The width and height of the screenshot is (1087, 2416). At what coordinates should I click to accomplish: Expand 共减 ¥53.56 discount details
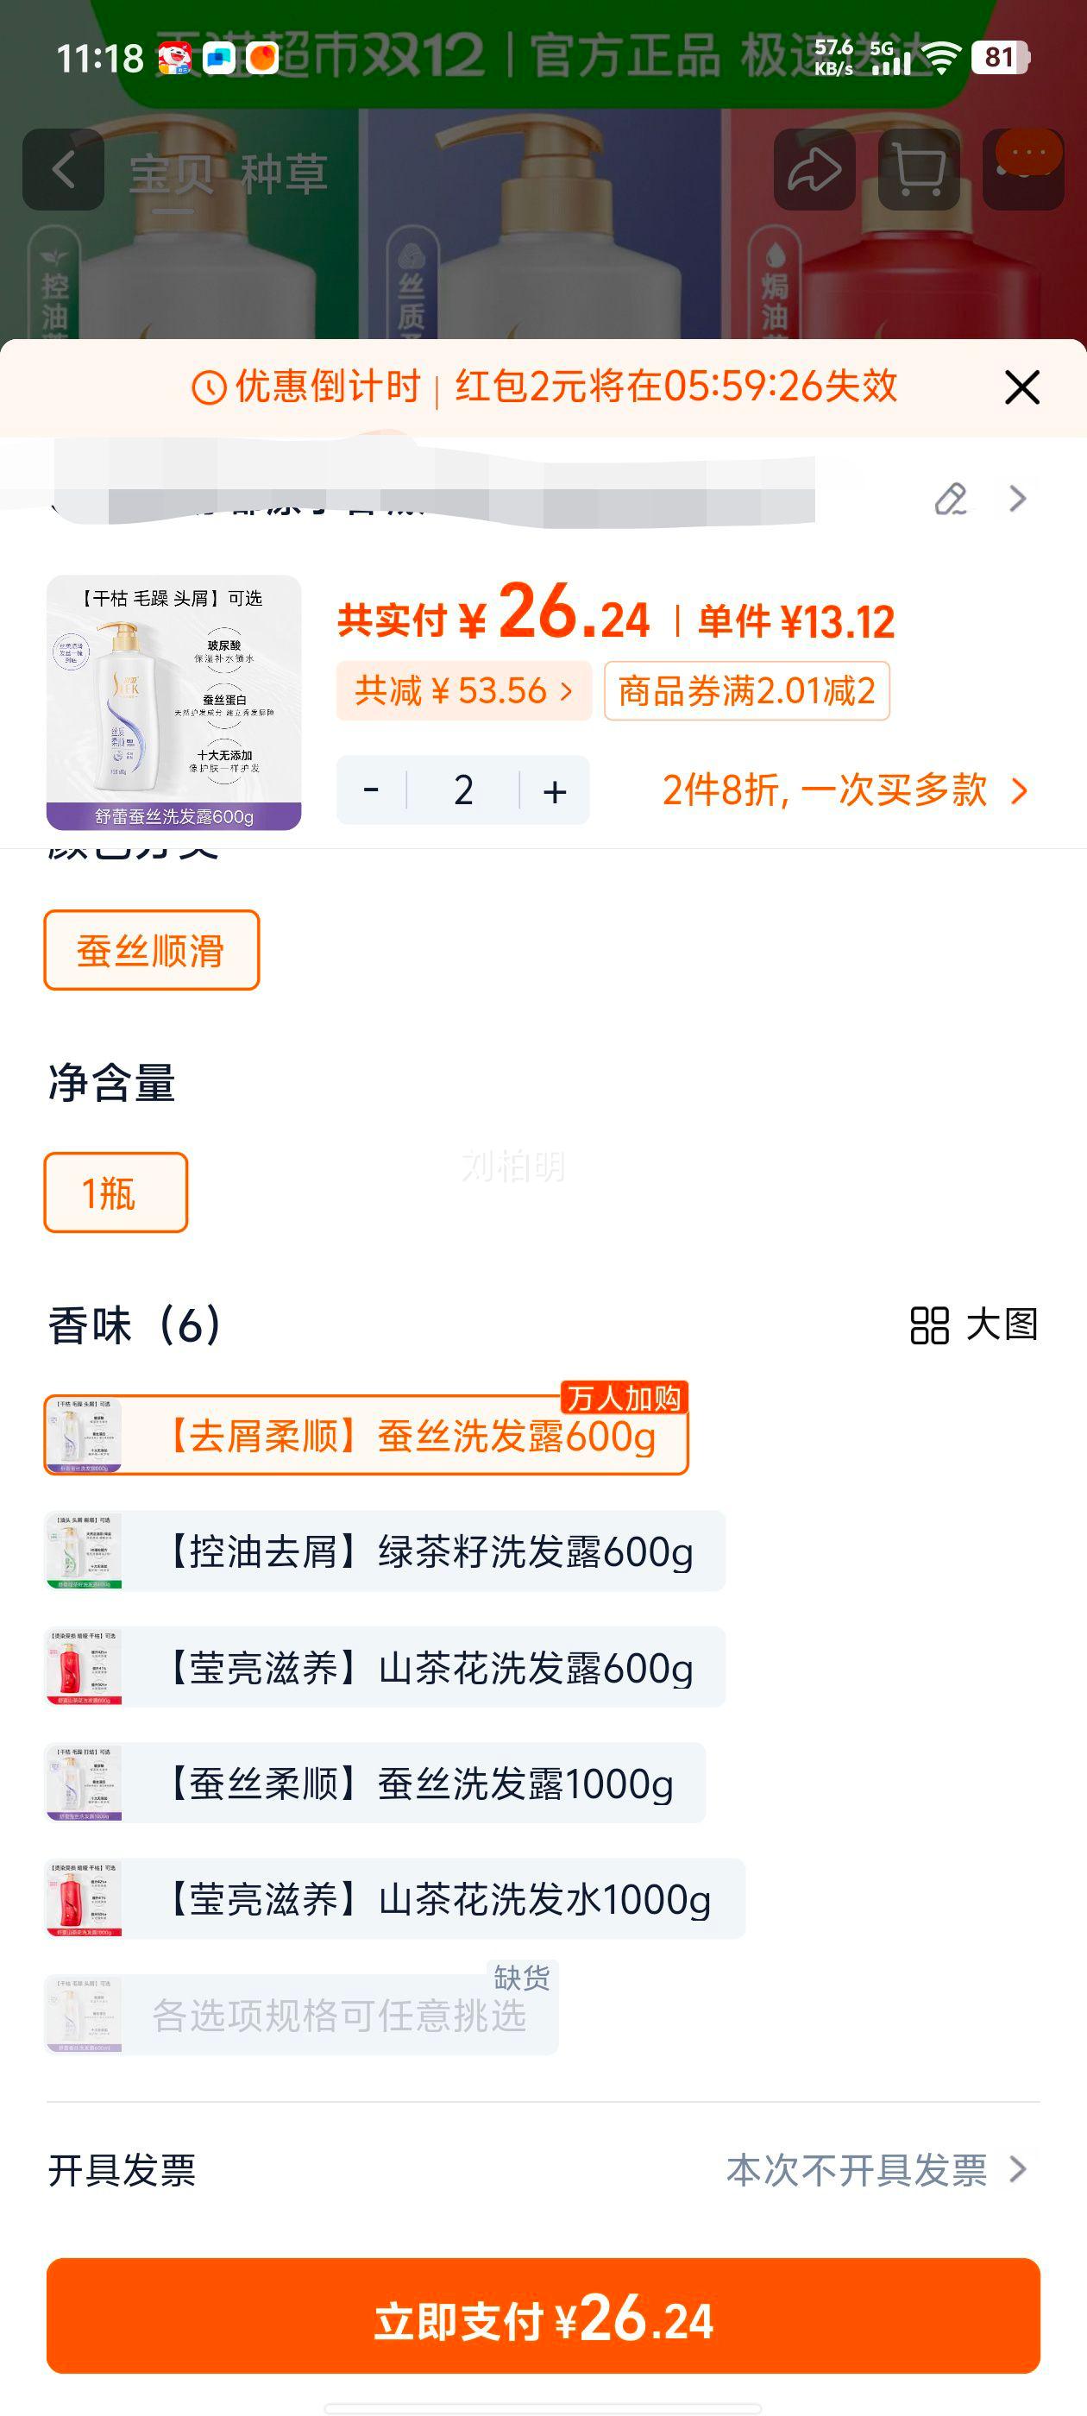coord(463,691)
